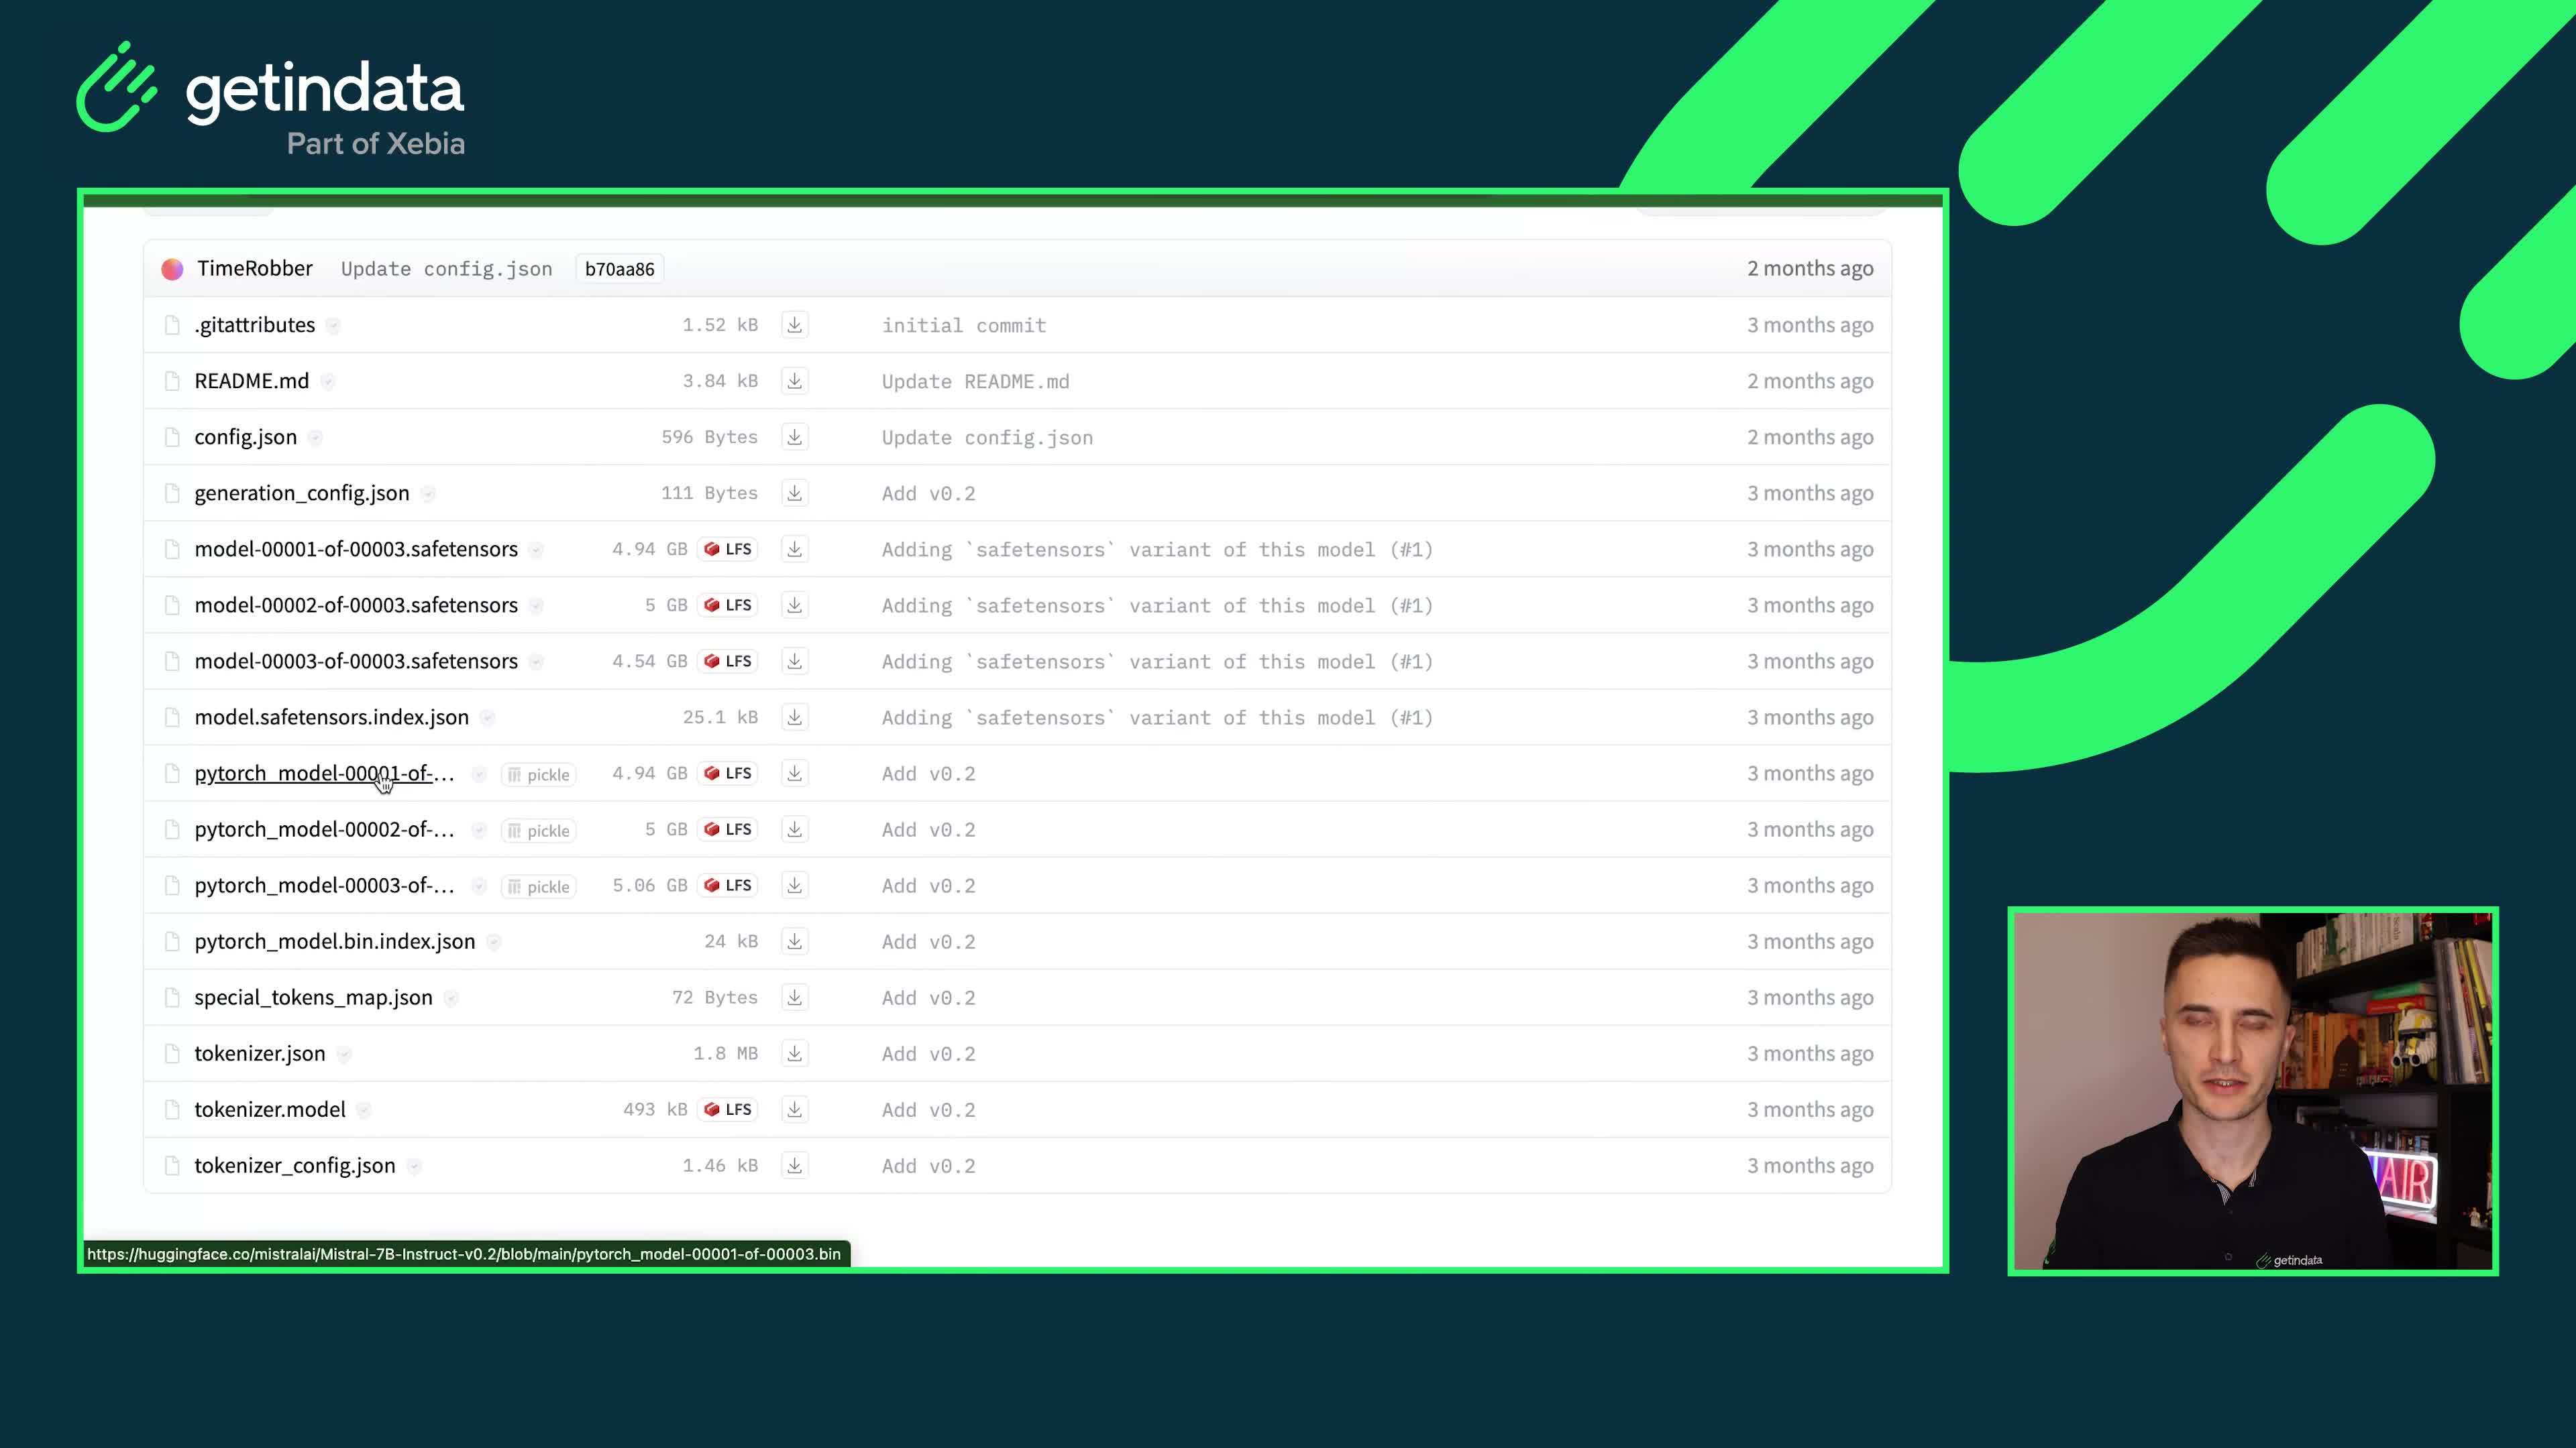Viewport: 2576px width, 1448px height.
Task: Click the file icon beside tokenizer.model
Action: [172, 1108]
